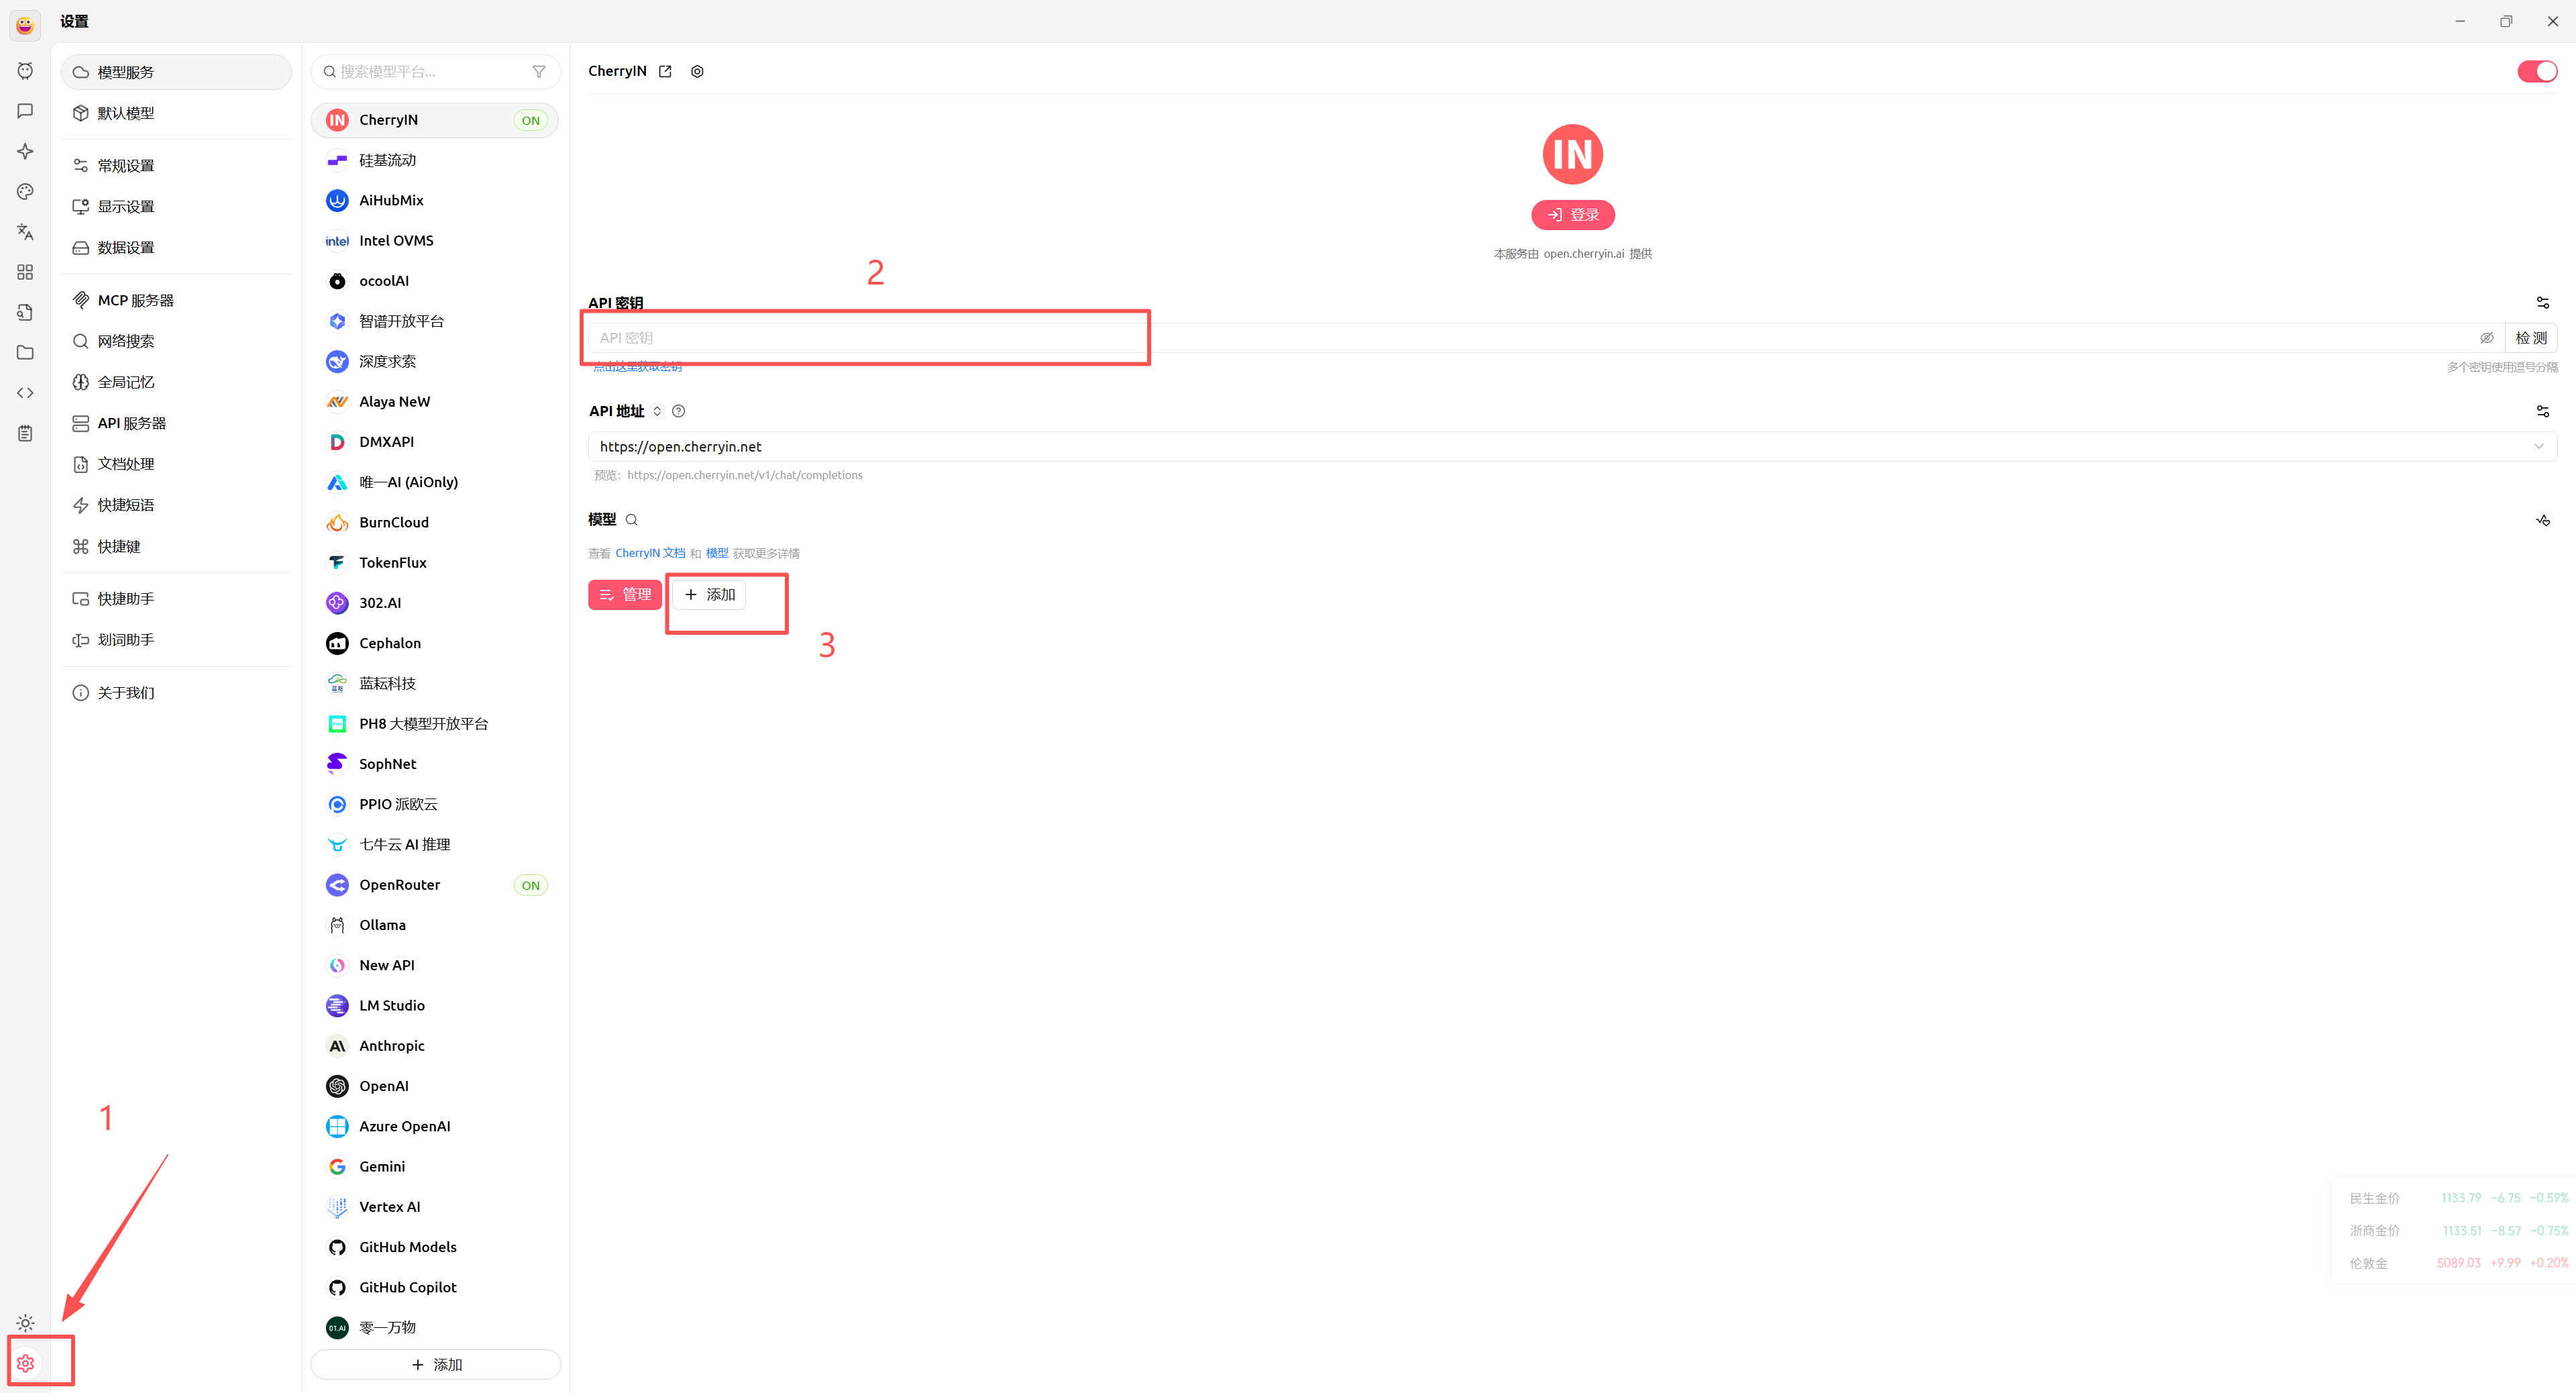Expand the API address URL dropdown
Screen dimensions: 2576x1393
coord(2538,446)
